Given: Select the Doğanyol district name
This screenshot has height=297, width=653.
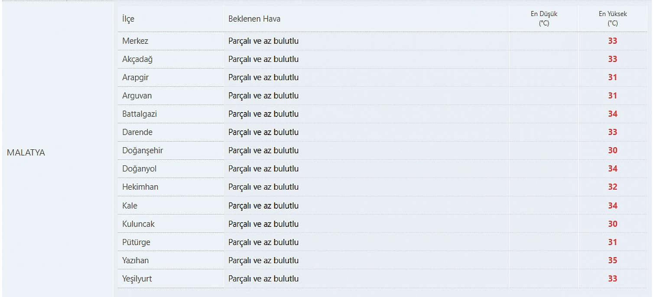Looking at the screenshot, I should (140, 169).
